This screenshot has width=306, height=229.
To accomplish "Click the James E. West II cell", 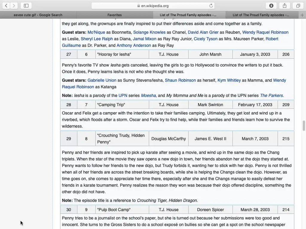I will (210, 139).
